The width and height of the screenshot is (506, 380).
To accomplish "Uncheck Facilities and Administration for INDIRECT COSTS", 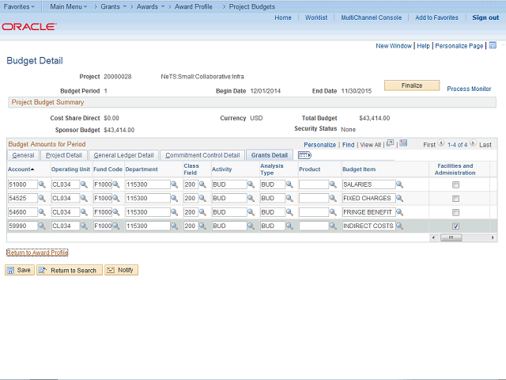I will click(x=455, y=226).
